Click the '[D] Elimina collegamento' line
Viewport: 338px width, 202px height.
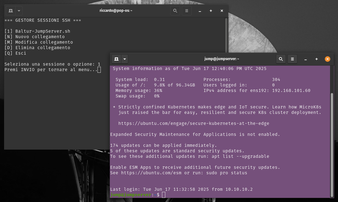point(37,48)
